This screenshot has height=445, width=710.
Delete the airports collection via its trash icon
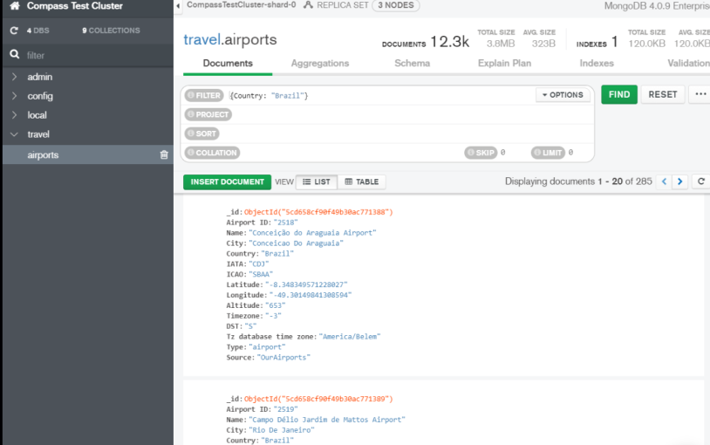coord(164,155)
